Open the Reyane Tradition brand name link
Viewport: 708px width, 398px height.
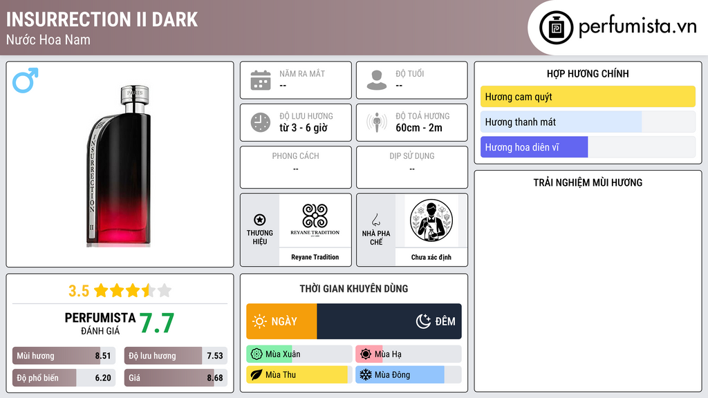(315, 257)
